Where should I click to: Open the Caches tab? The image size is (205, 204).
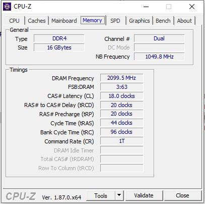pos(37,21)
